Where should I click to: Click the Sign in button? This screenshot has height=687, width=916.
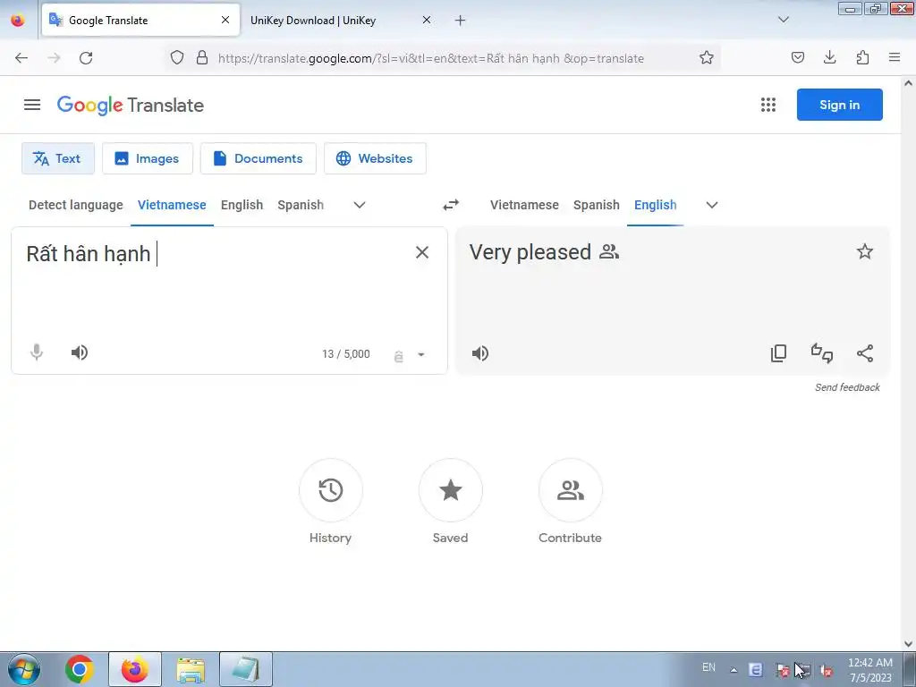(x=839, y=105)
